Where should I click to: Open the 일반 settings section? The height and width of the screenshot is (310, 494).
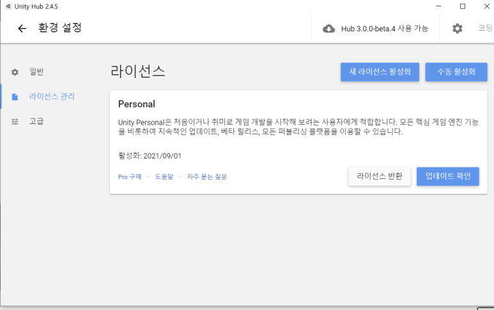(36, 72)
